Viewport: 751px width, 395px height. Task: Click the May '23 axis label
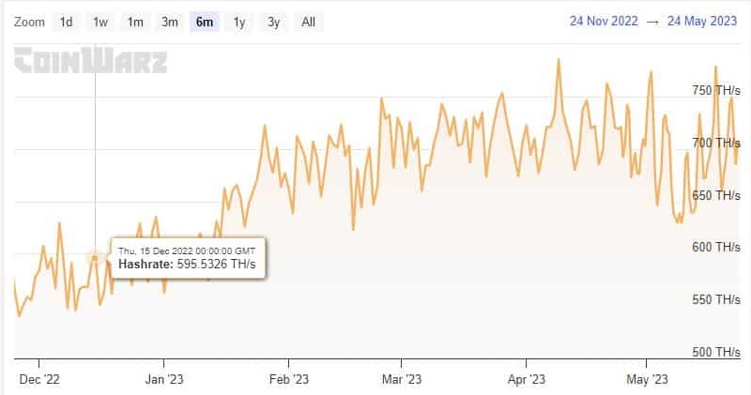point(647,379)
